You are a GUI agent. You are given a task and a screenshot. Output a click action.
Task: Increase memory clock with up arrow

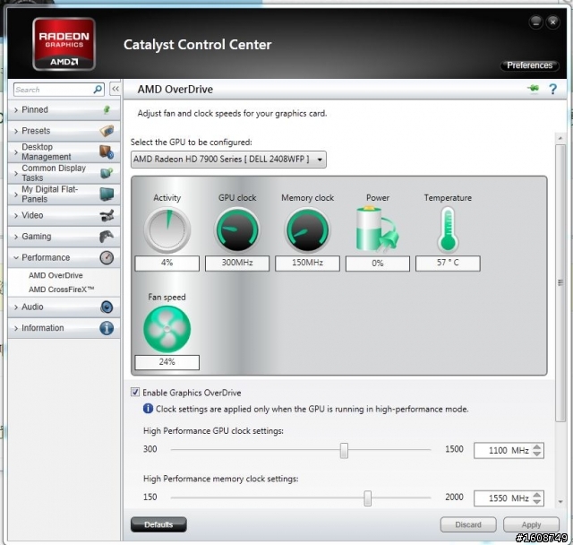(537, 495)
